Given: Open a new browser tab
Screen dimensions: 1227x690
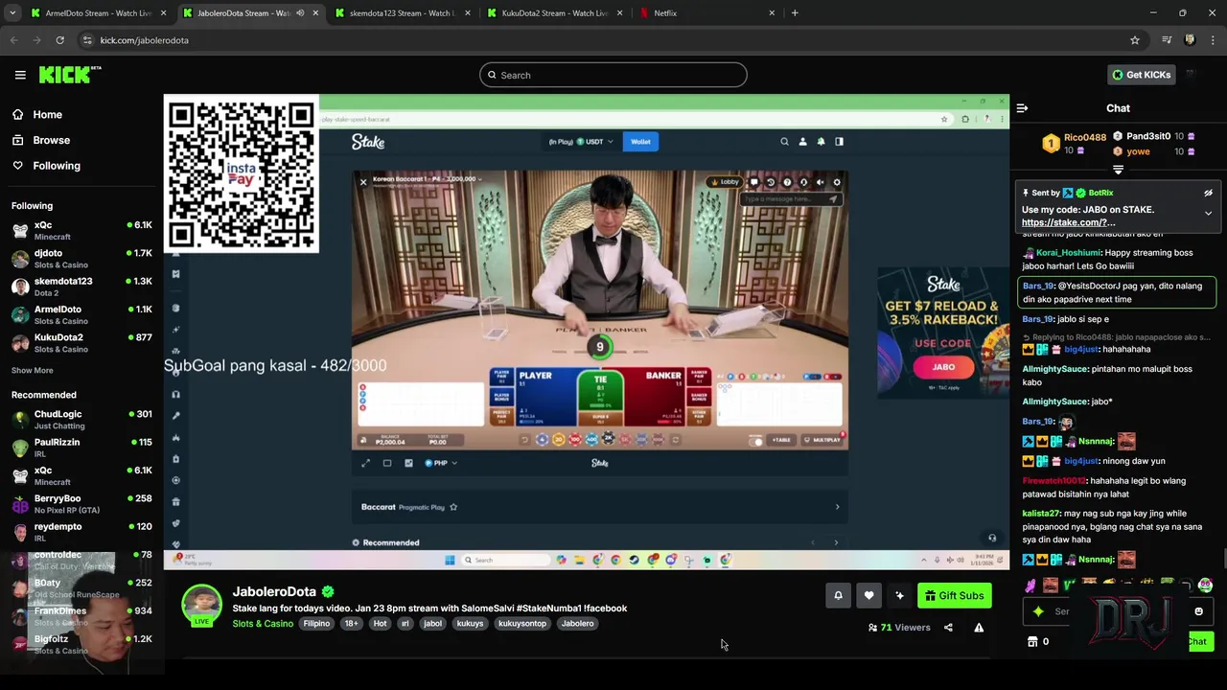Looking at the screenshot, I should pyautogui.click(x=795, y=13).
